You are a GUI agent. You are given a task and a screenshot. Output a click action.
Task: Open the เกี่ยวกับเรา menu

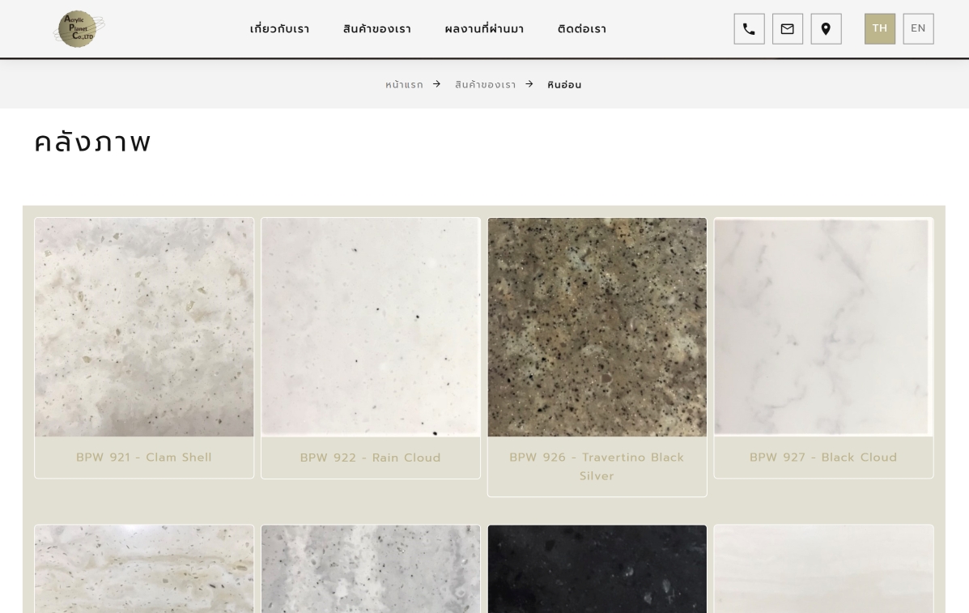click(279, 29)
